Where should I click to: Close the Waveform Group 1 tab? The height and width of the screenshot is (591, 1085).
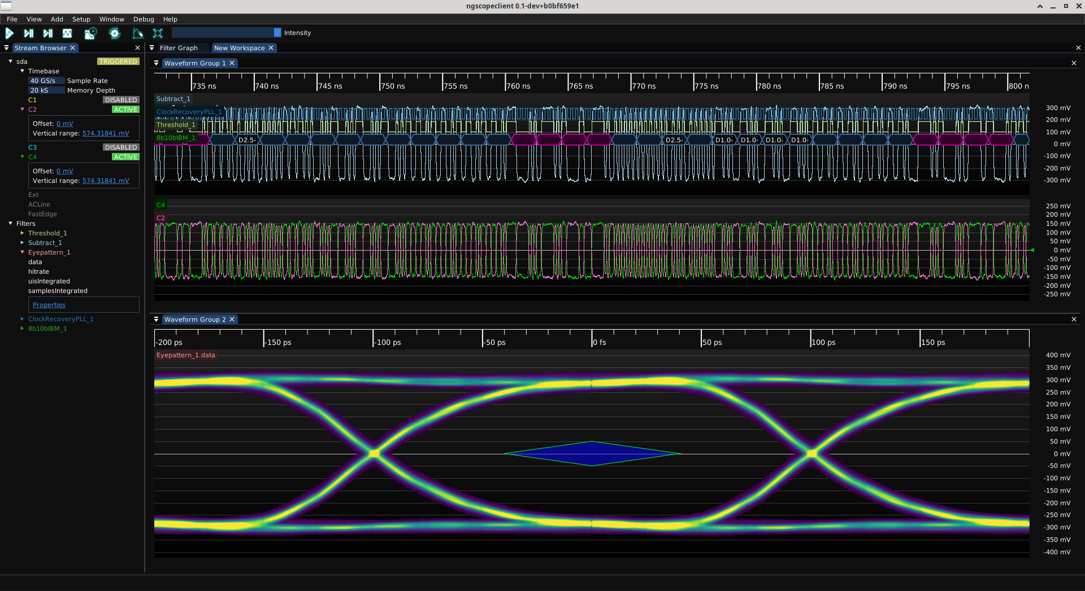[232, 63]
